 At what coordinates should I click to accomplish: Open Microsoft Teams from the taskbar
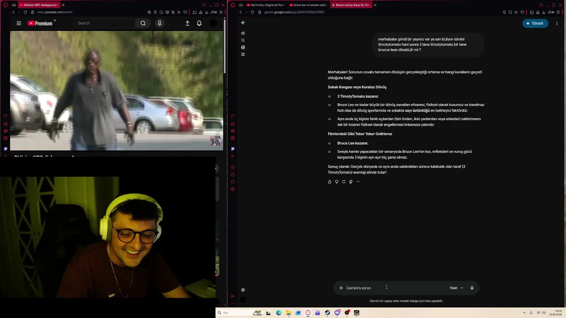(x=317, y=313)
